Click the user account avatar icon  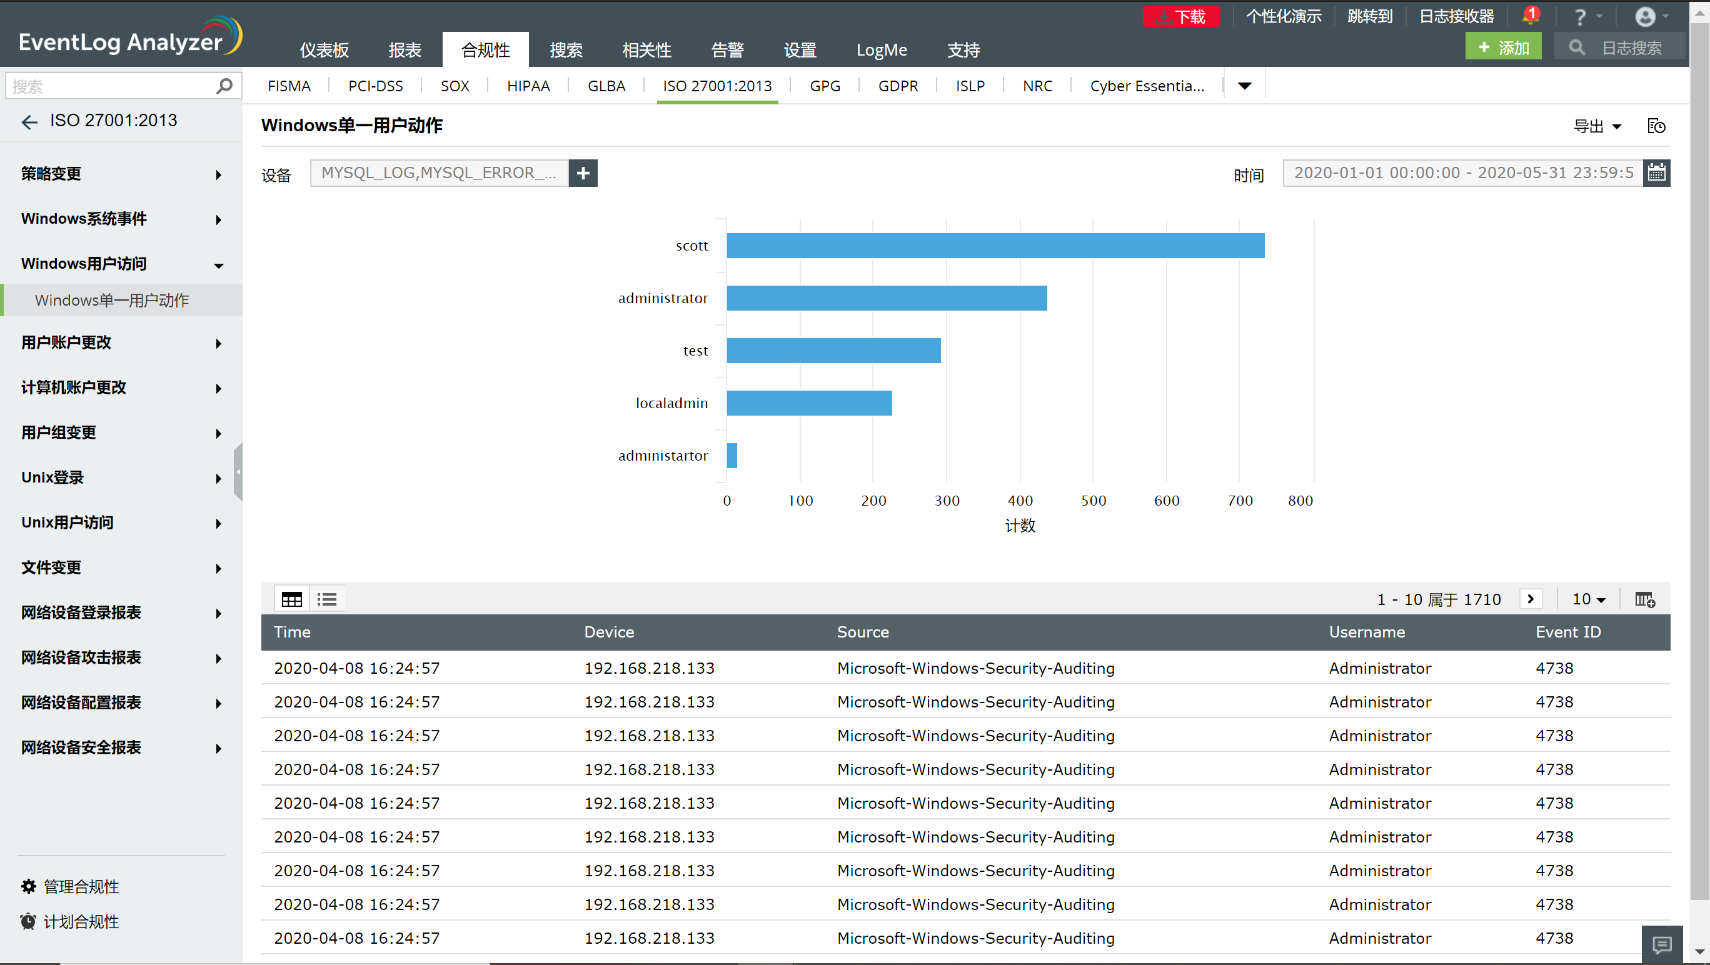click(1645, 16)
